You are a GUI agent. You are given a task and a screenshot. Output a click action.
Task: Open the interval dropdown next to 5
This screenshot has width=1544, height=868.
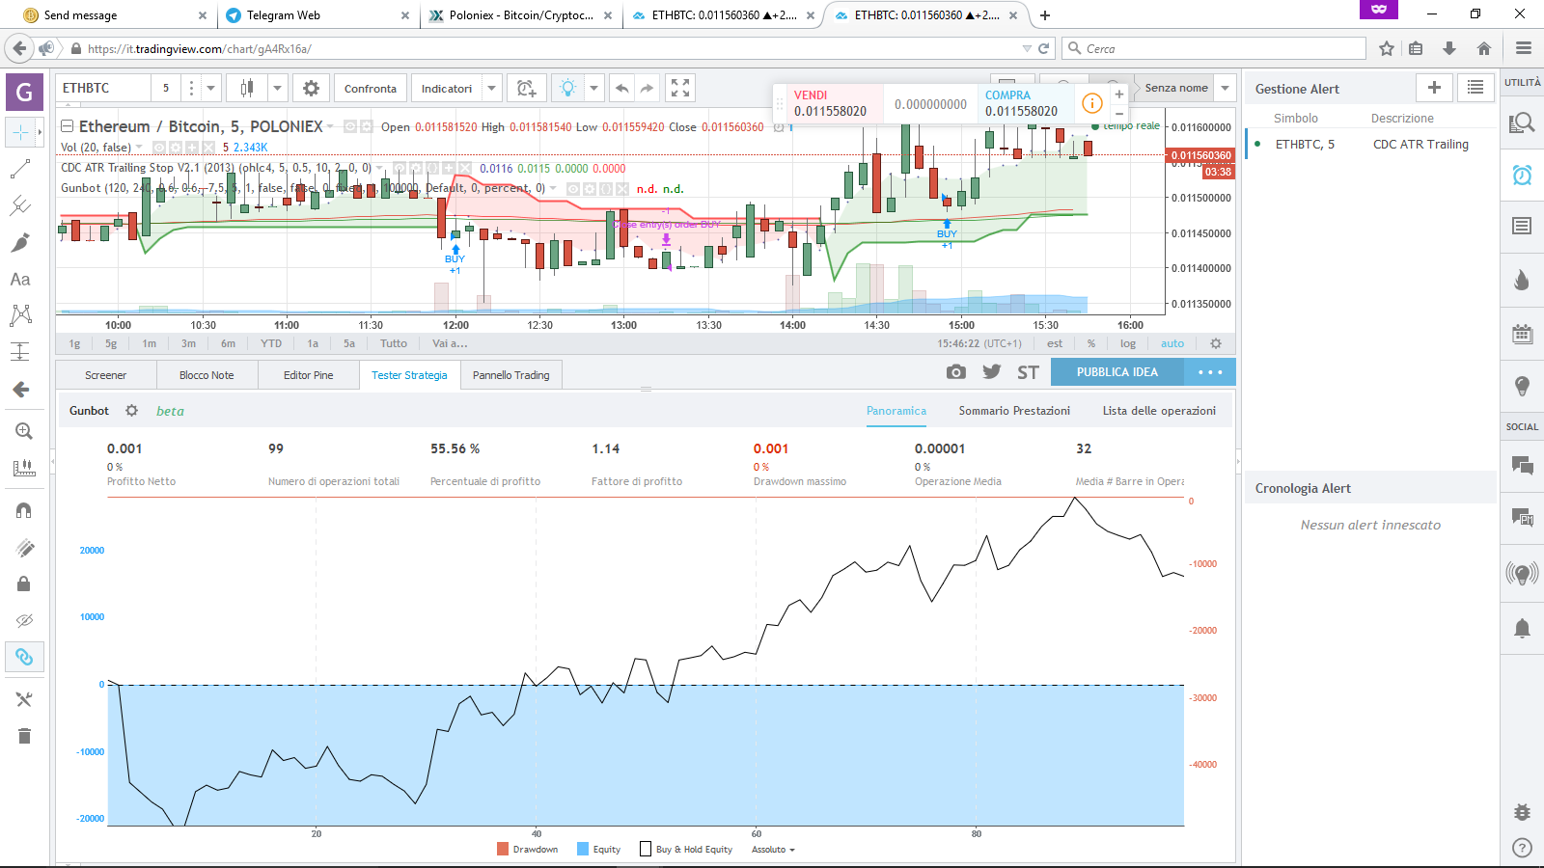pos(210,88)
